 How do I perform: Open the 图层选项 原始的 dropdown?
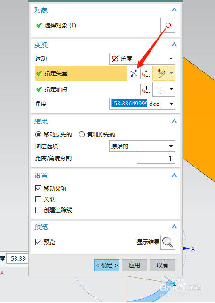pos(142,146)
